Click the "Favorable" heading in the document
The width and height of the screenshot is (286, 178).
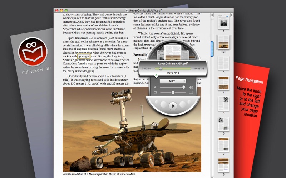pyautogui.click(x=140, y=54)
